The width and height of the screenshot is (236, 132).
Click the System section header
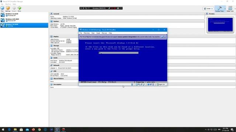coord(127,21)
